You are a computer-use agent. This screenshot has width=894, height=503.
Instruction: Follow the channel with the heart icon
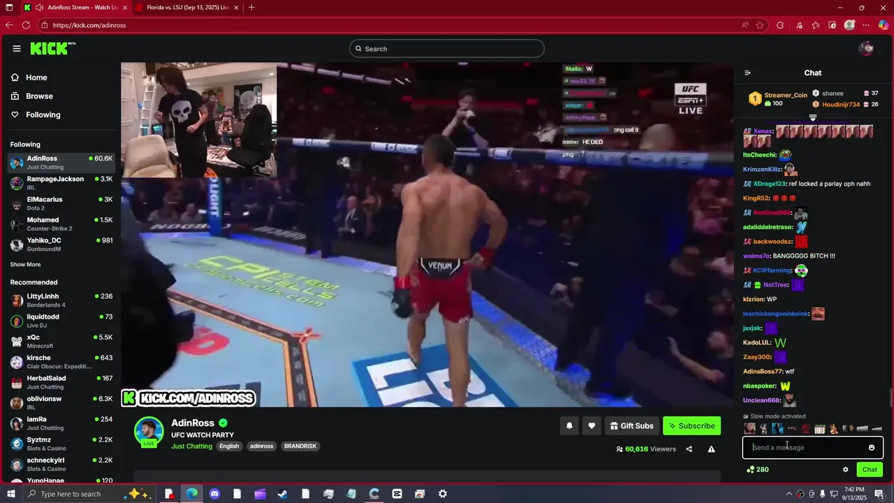tap(592, 426)
